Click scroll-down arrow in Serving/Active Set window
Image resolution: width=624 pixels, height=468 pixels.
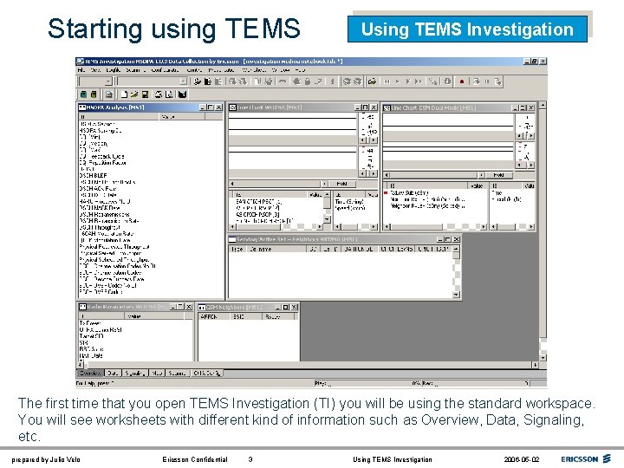(x=456, y=295)
